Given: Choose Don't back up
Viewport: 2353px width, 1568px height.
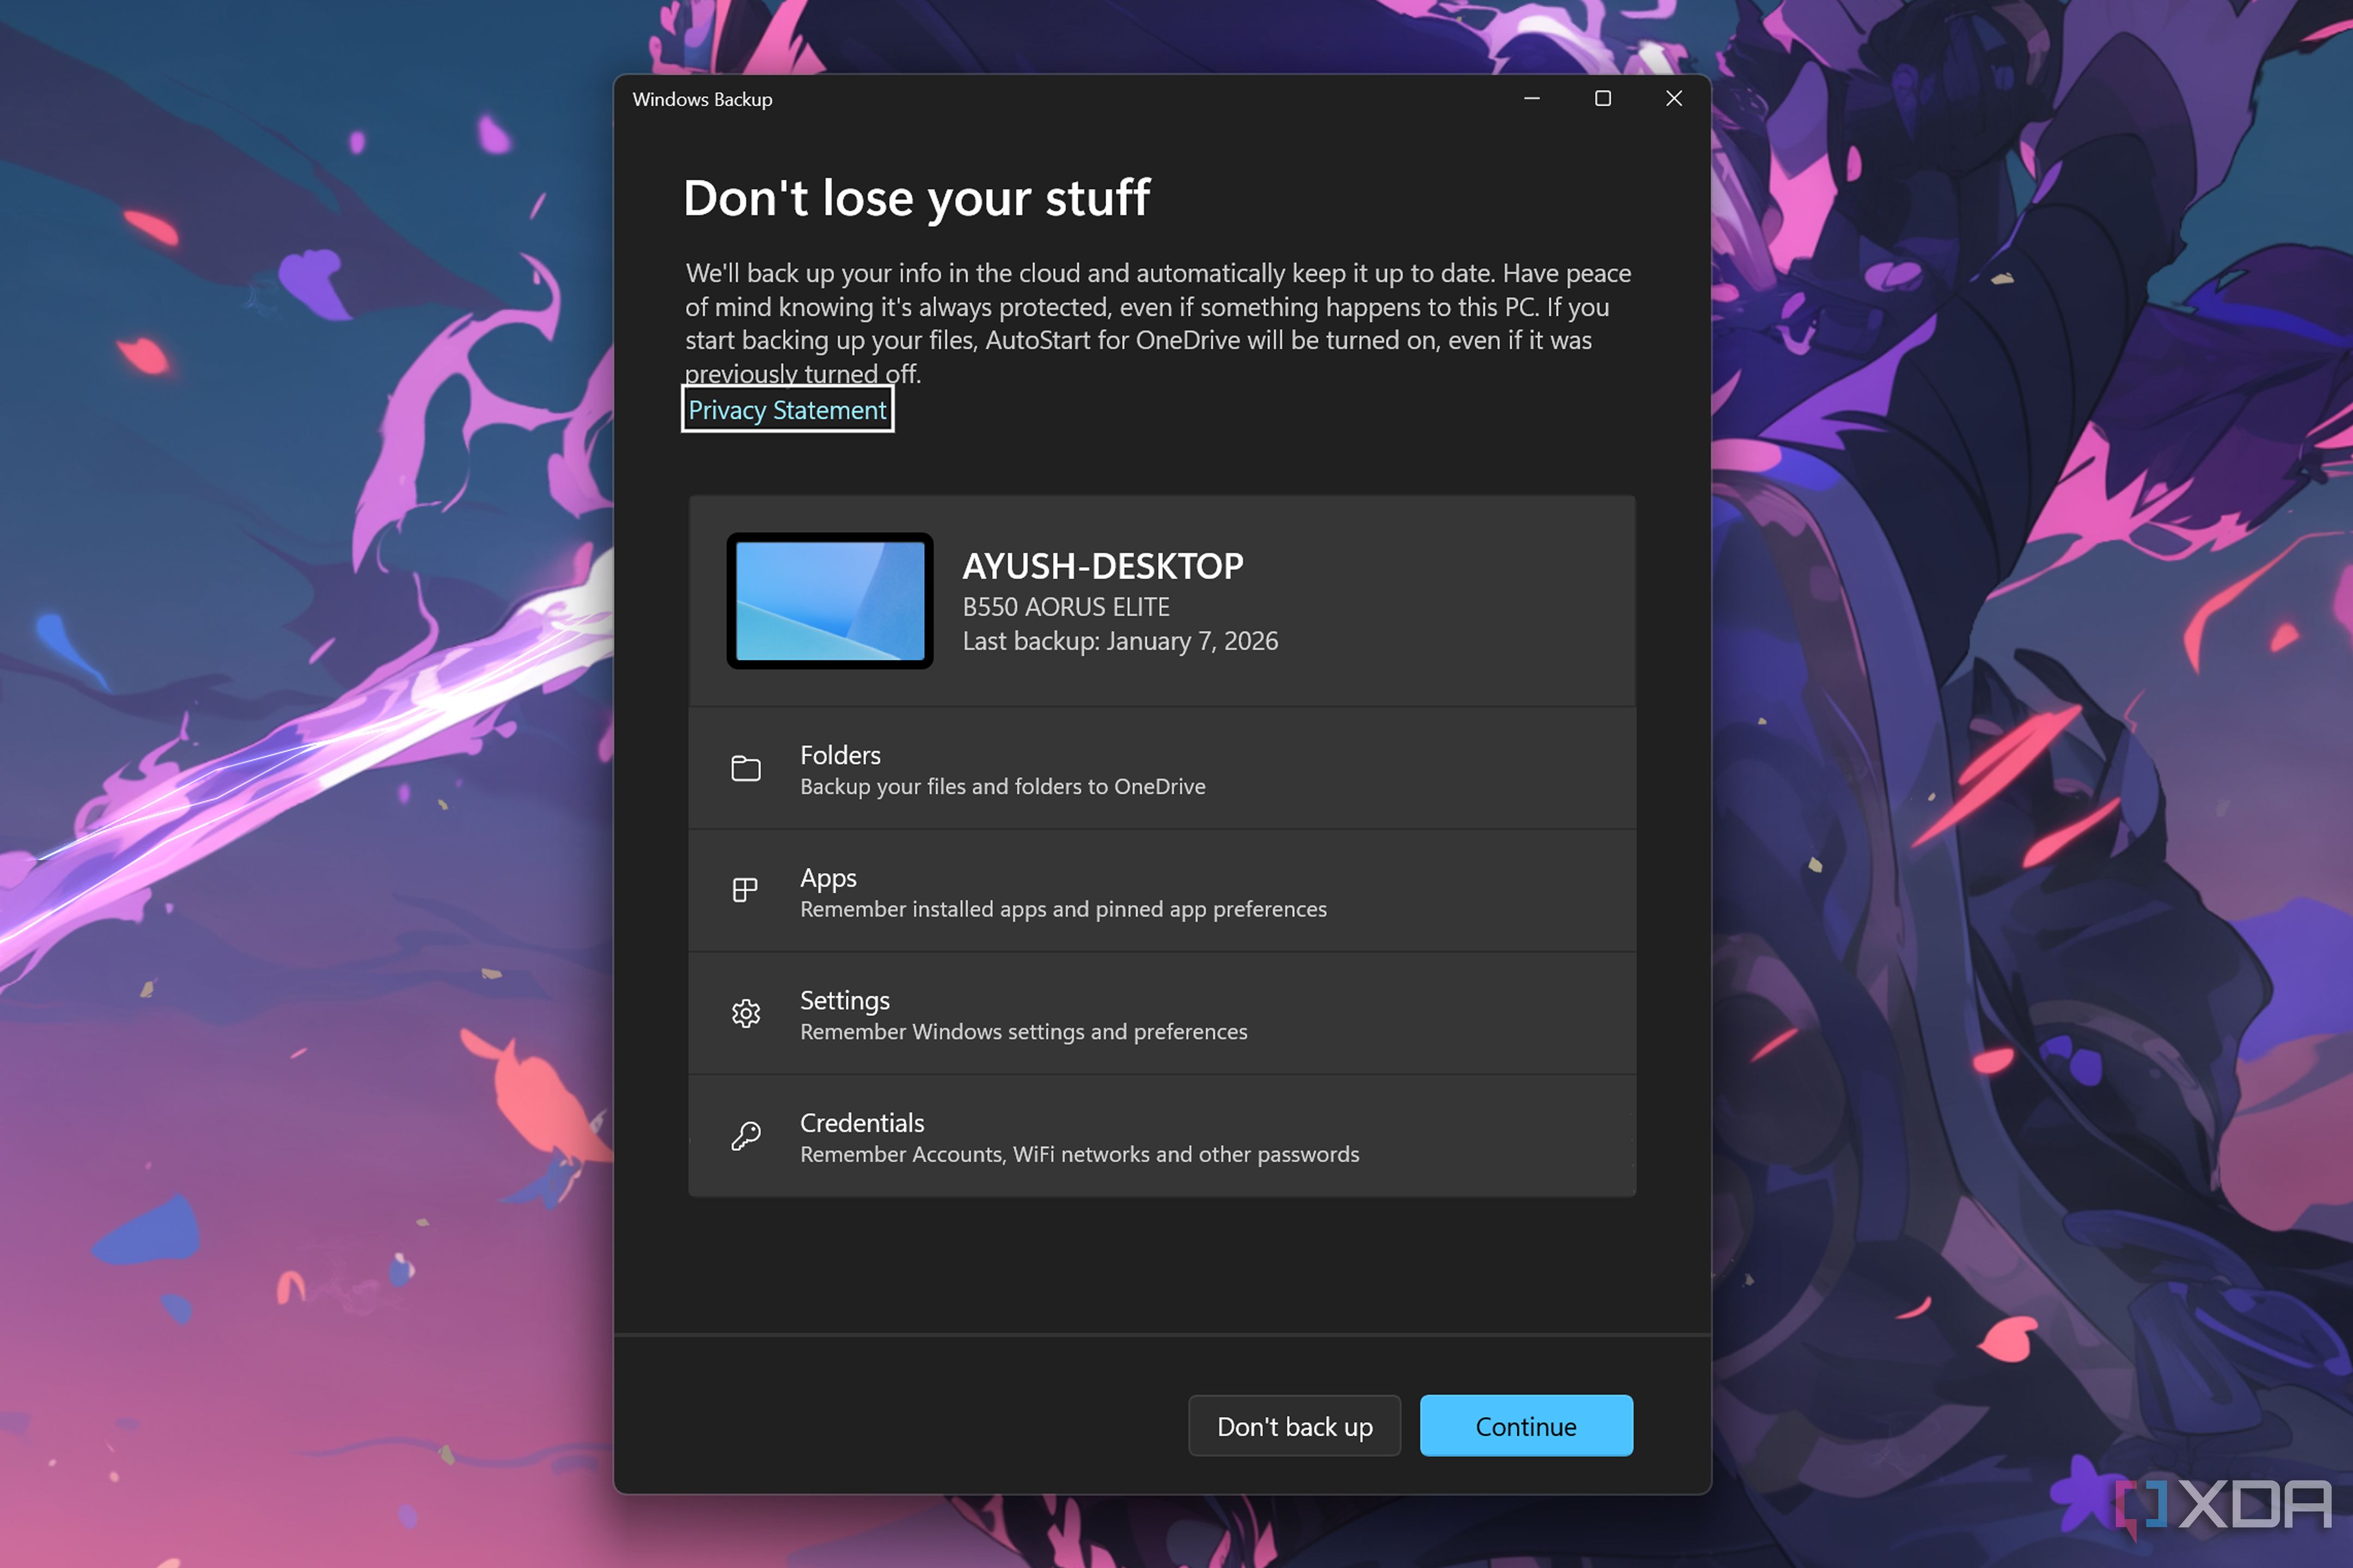Looking at the screenshot, I should coord(1295,1425).
